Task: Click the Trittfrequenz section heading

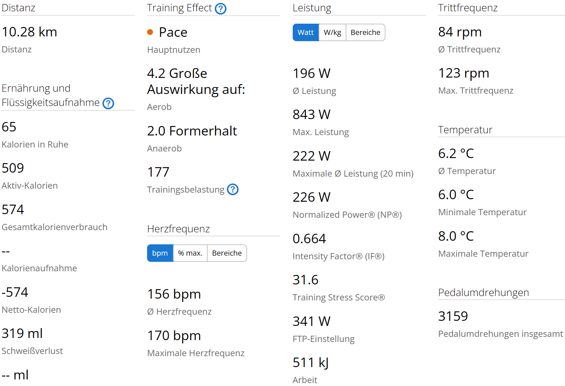Action: tap(468, 8)
